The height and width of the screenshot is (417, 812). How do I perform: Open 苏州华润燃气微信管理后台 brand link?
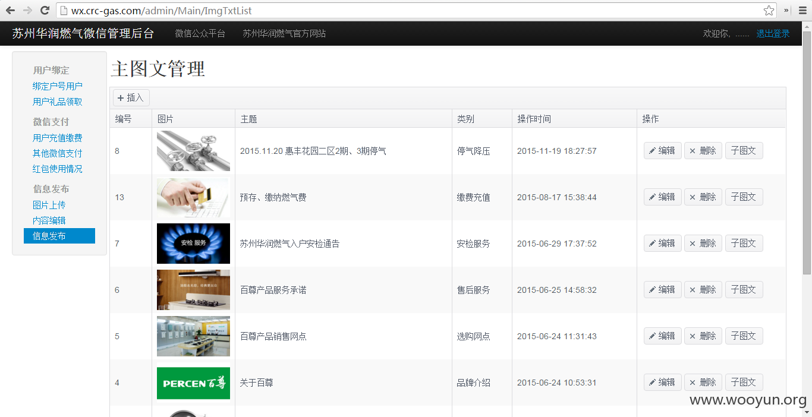[83, 33]
